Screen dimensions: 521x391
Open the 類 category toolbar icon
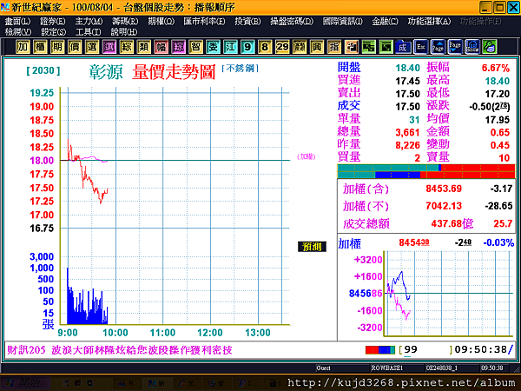point(143,47)
